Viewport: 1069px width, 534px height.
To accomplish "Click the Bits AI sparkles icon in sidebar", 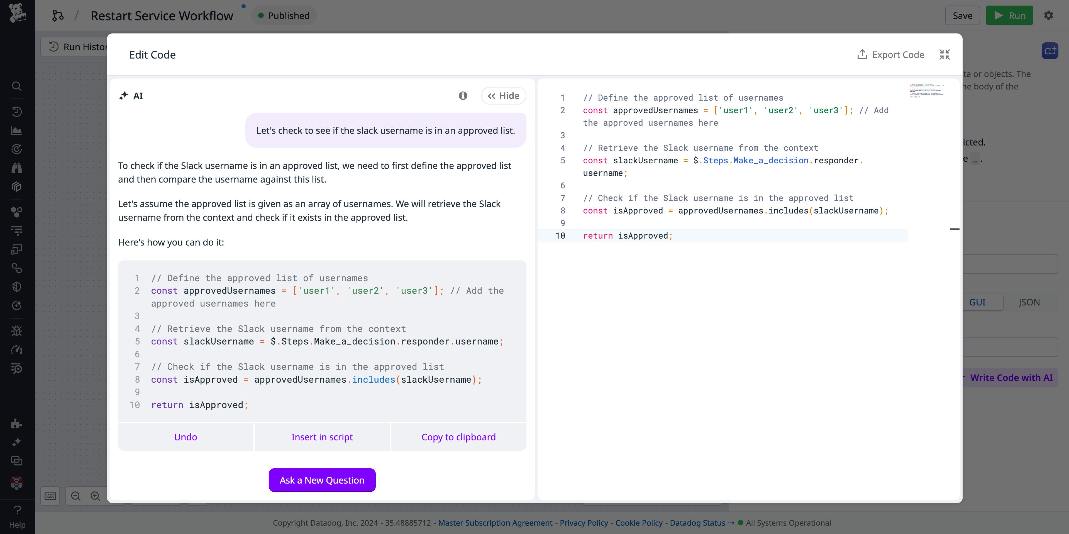I will click(17, 441).
